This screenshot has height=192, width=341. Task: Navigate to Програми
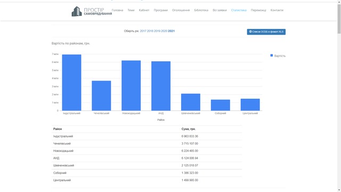coord(161,10)
